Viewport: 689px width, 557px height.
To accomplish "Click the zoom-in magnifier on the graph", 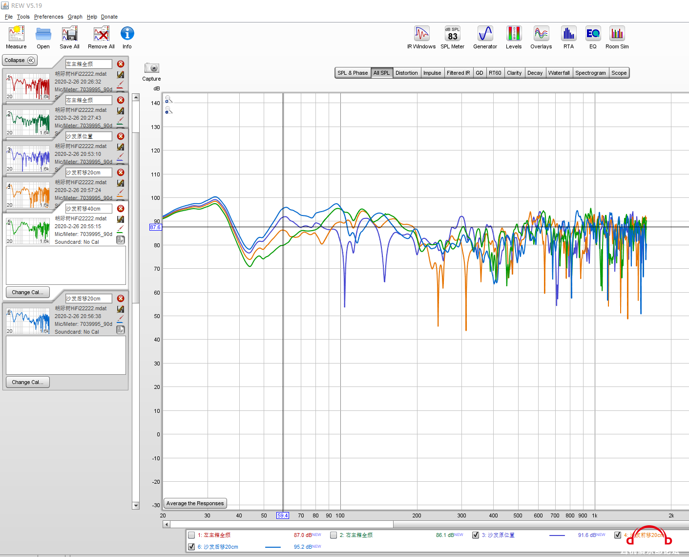I will [168, 99].
